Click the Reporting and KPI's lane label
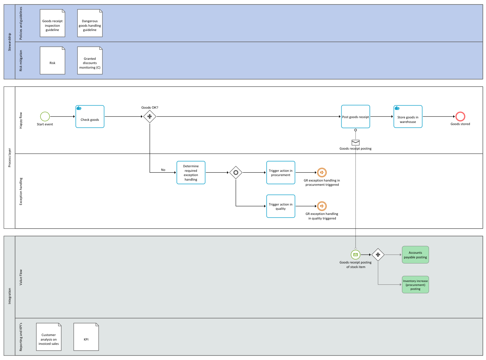Viewport: 486px width, 360px height. click(x=21, y=337)
